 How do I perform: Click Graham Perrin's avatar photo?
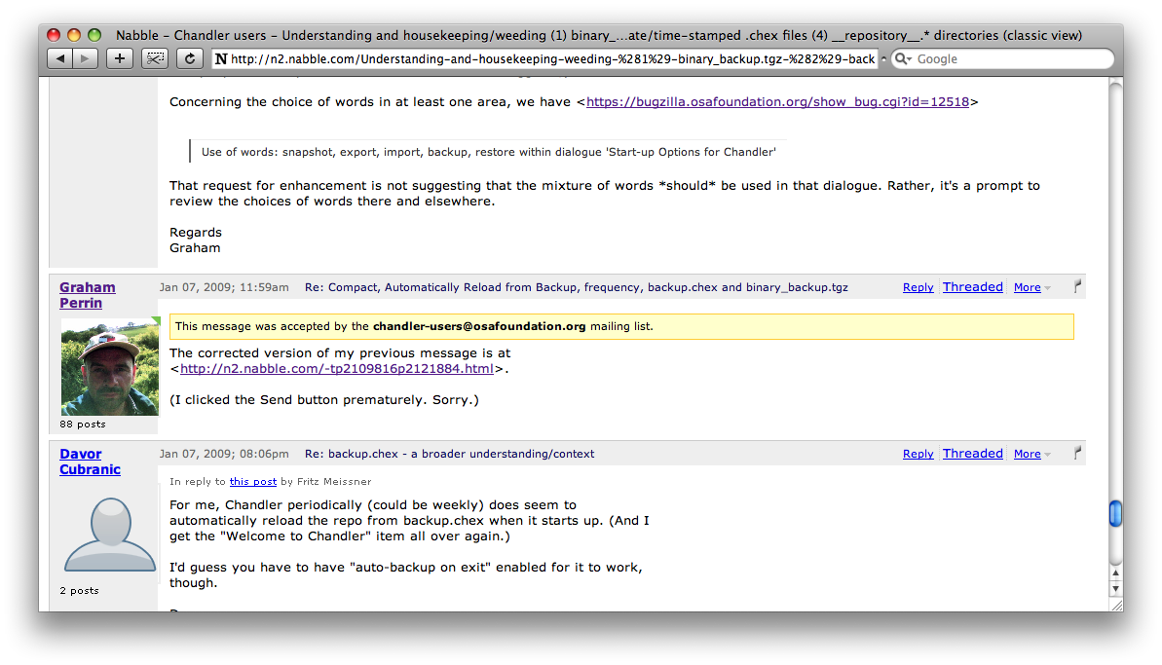point(109,367)
